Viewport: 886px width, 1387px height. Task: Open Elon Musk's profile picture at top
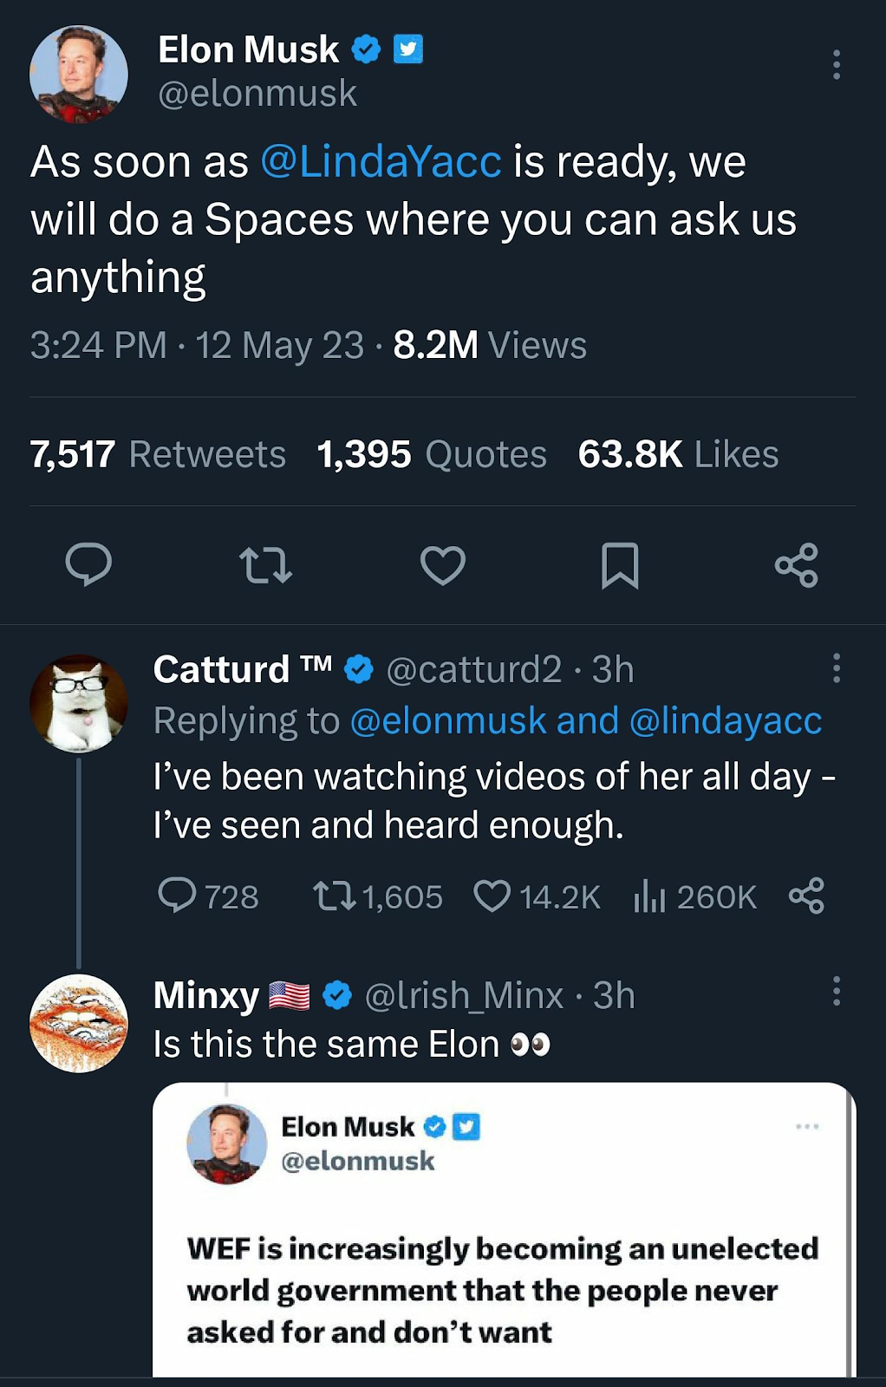(x=79, y=74)
